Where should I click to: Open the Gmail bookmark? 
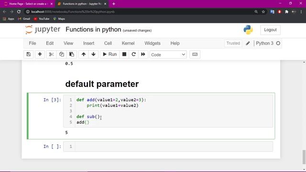pos(24,19)
